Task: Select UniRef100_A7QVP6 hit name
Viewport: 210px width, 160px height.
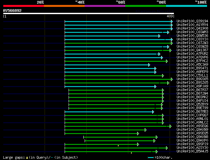Action: [x=192, y=57]
